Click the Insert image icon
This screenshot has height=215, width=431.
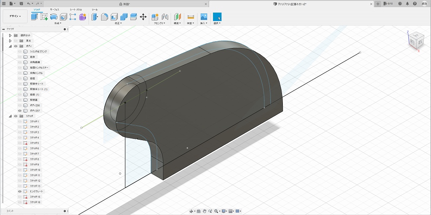[x=204, y=17]
